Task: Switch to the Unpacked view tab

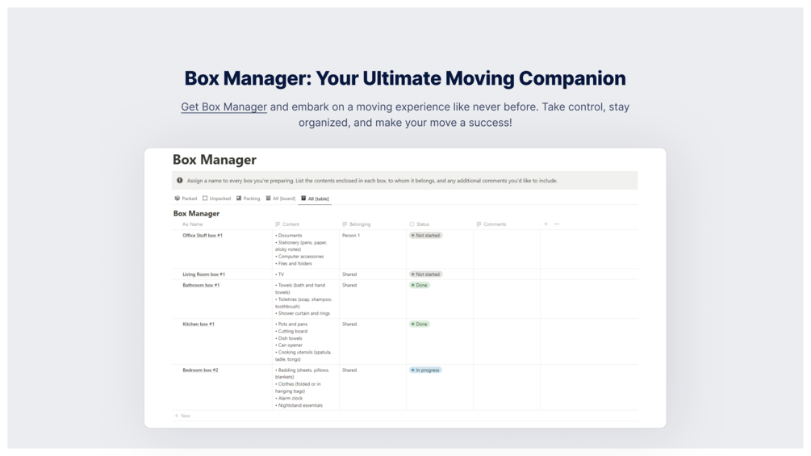Action: tap(217, 199)
